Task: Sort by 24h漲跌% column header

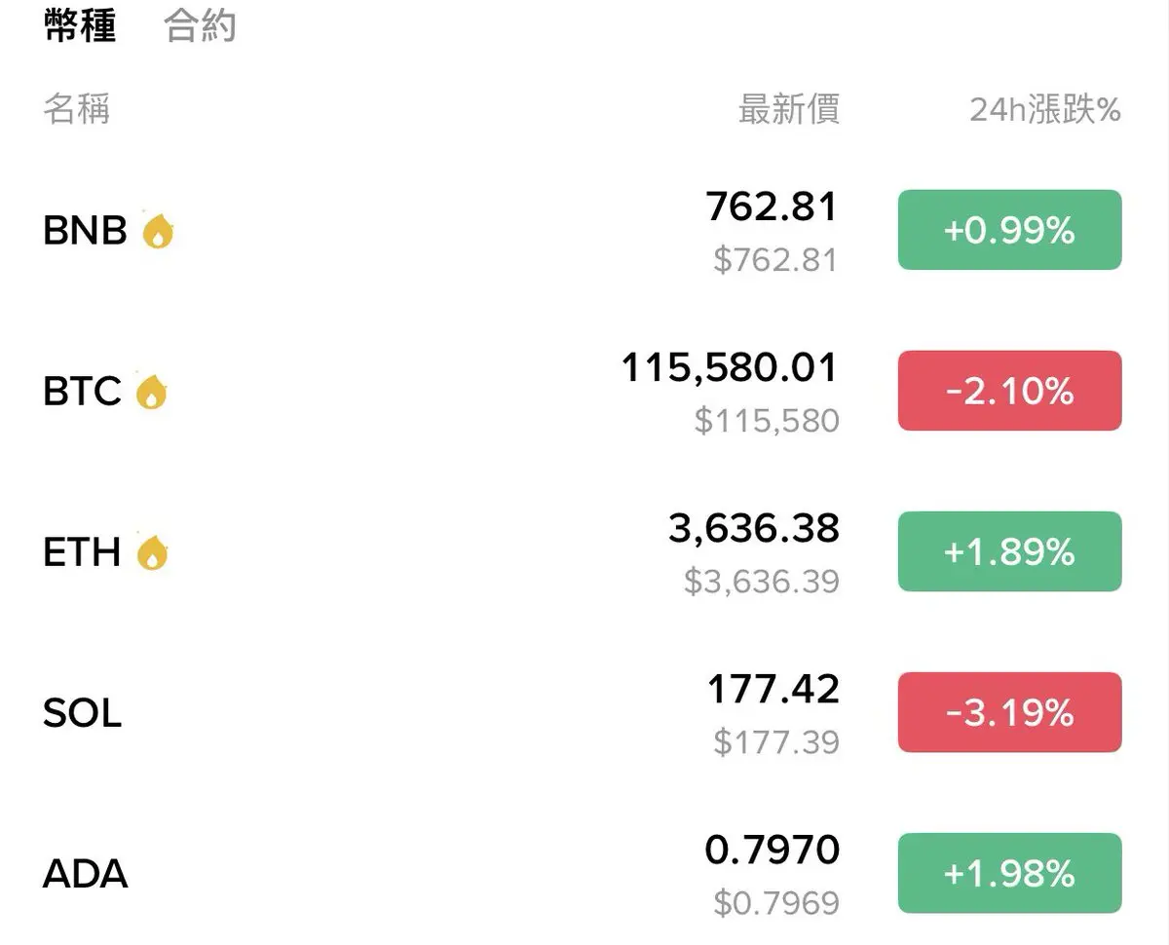Action: (1045, 109)
